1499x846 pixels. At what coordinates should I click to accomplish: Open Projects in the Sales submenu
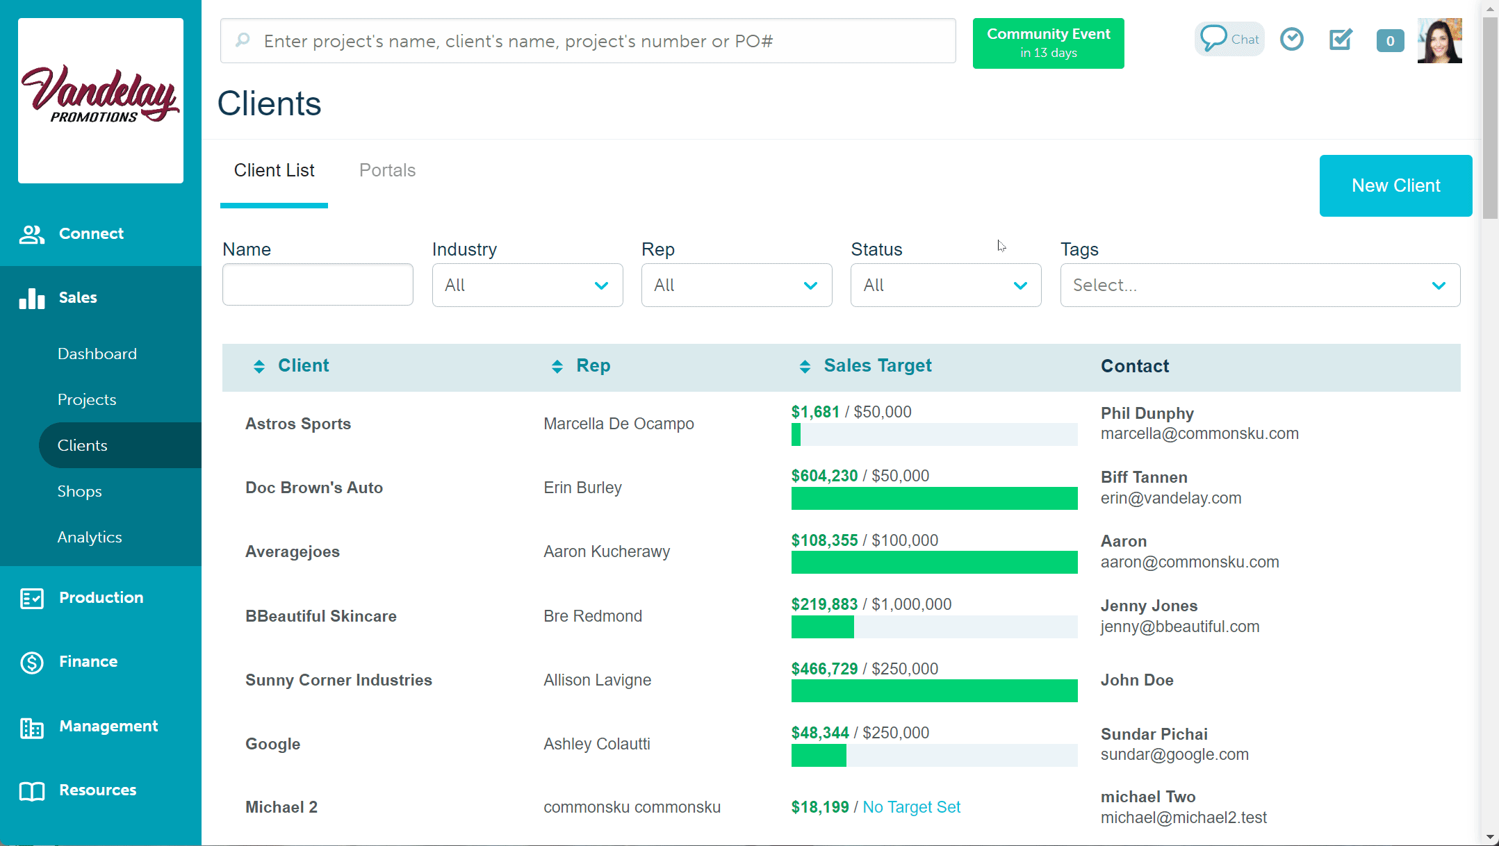point(87,399)
